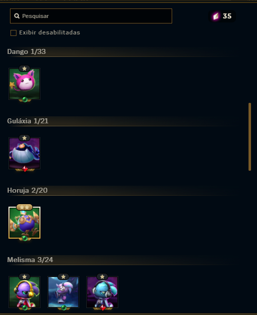Screen dimensions: 257x315
Task: Click the magnifier search icon
Action: [17, 16]
